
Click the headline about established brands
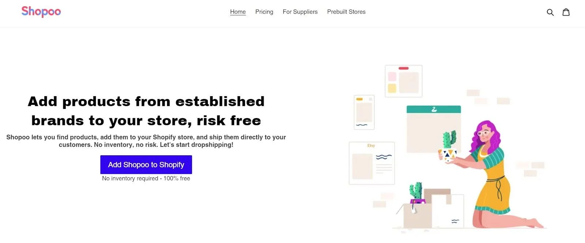pyautogui.click(x=146, y=111)
